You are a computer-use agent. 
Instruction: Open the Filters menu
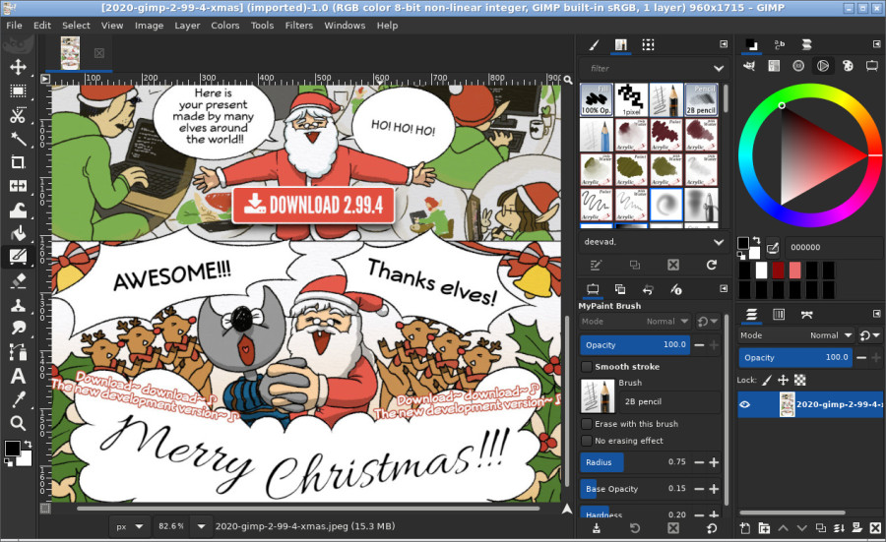click(x=298, y=26)
